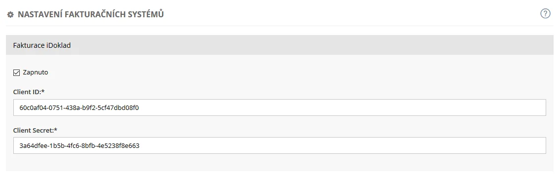Click the Nastavení fakturačních systémů heading
Screen dimensions: 559x178
[x=91, y=15]
